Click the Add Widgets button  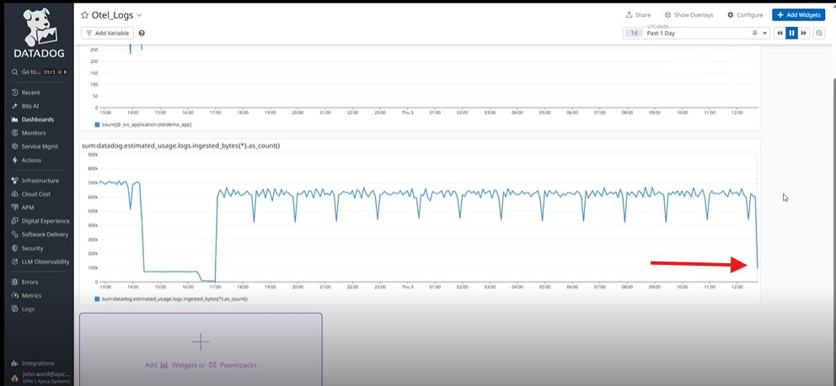(798, 15)
